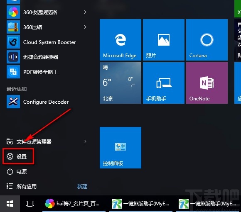Click the 控制面板 tile caption
The width and height of the screenshot is (241, 212).
click(113, 163)
